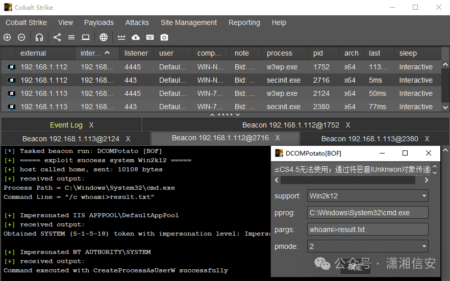This screenshot has width=450, height=281.
Task: Click the 确定 confirm button
Action: click(x=355, y=267)
